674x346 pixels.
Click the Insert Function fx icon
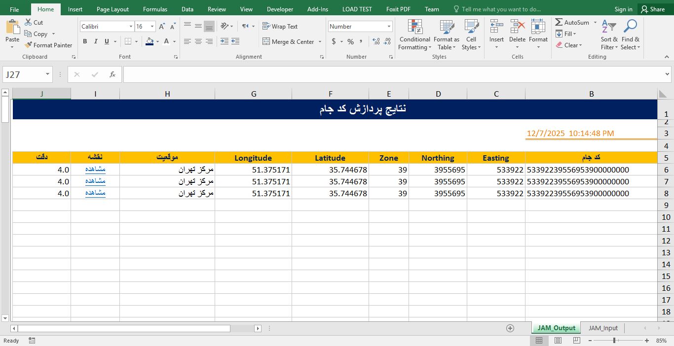click(112, 74)
